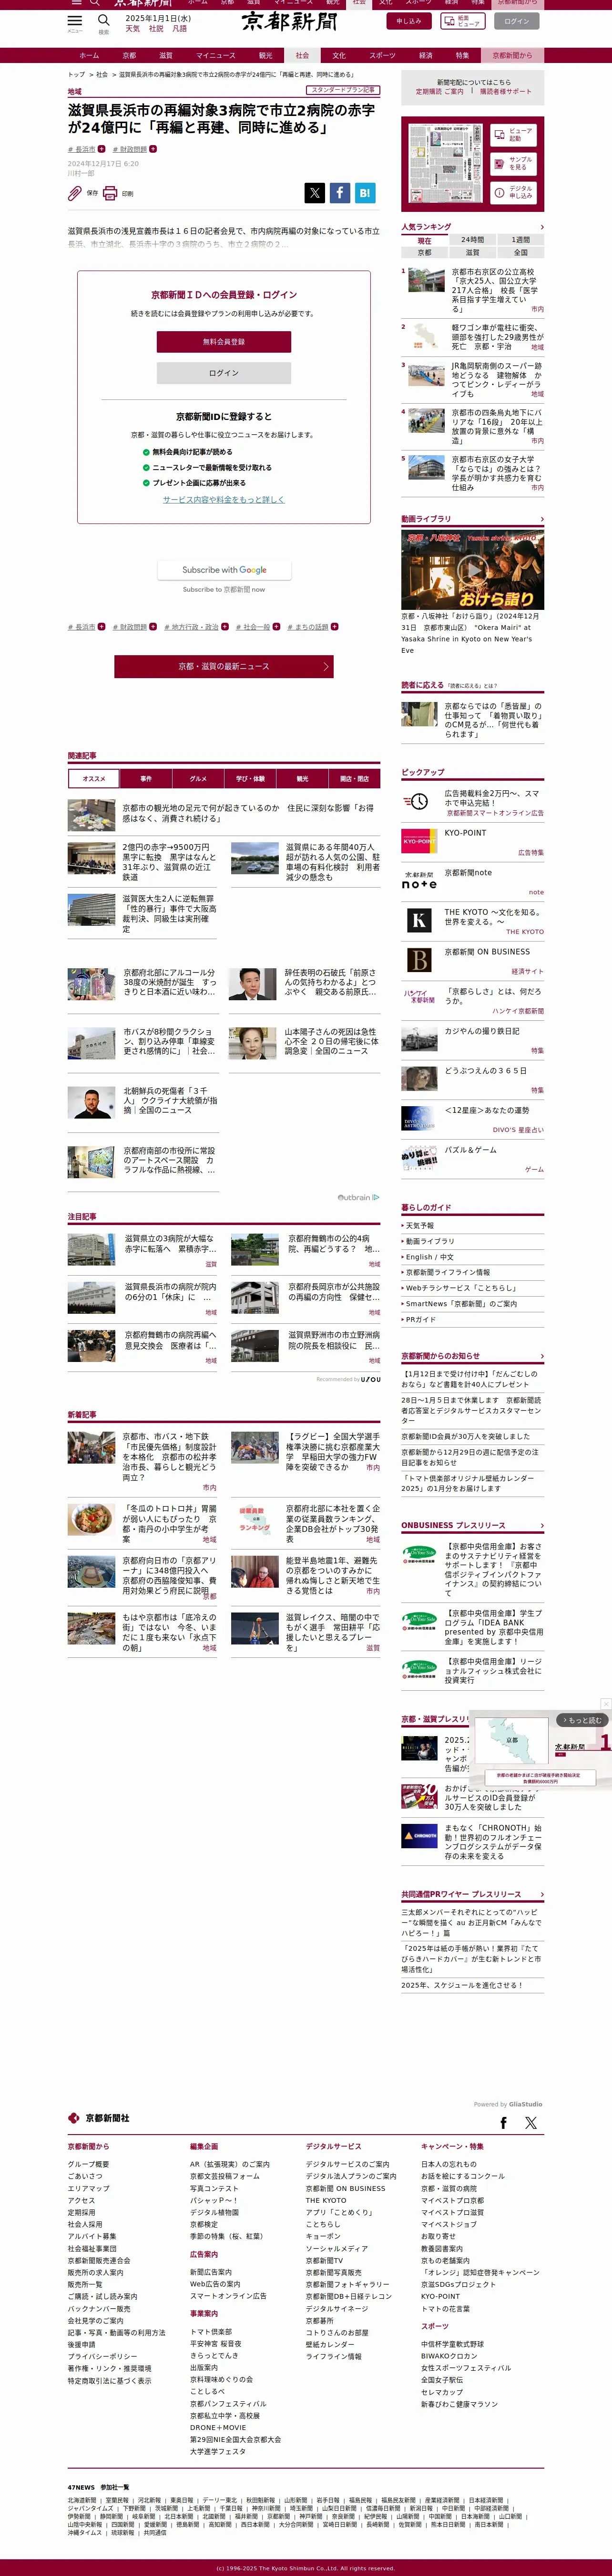Viewport: 612px width, 2576px height.
Task: Play the おけら詣り video
Action: 472,570
